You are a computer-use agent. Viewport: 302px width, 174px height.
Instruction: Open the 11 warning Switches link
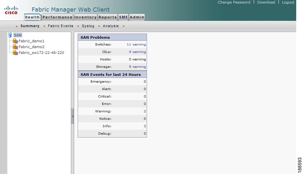136,44
